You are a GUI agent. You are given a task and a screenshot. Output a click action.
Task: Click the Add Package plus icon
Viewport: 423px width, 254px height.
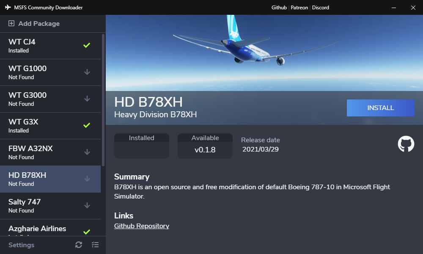11,23
